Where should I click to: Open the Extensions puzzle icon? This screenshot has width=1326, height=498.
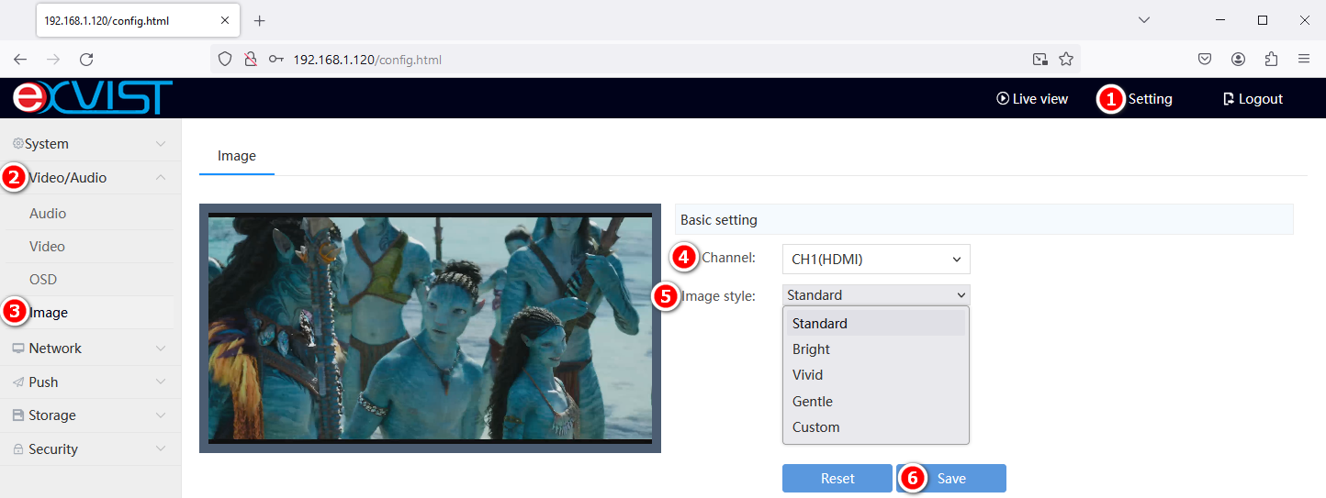[1271, 60]
